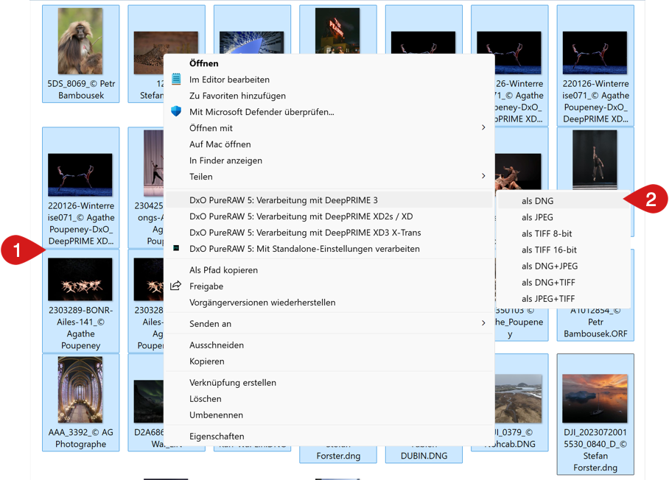This screenshot has width=669, height=480.
Task: Open Eigenschaften from the context menu
Action: (x=217, y=436)
